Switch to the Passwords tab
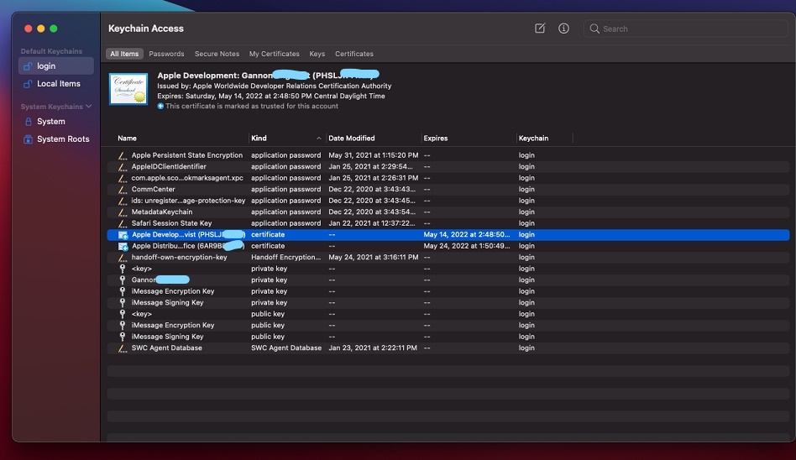The height and width of the screenshot is (460, 796). [x=166, y=54]
